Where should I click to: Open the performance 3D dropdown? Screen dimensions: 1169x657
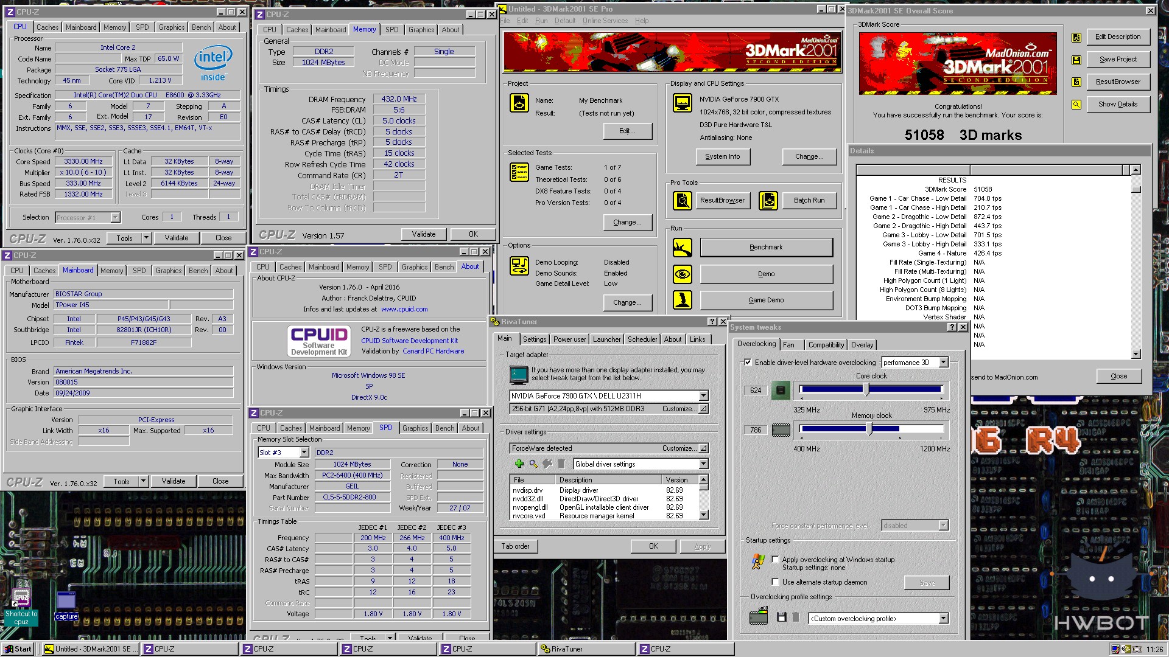[943, 362]
